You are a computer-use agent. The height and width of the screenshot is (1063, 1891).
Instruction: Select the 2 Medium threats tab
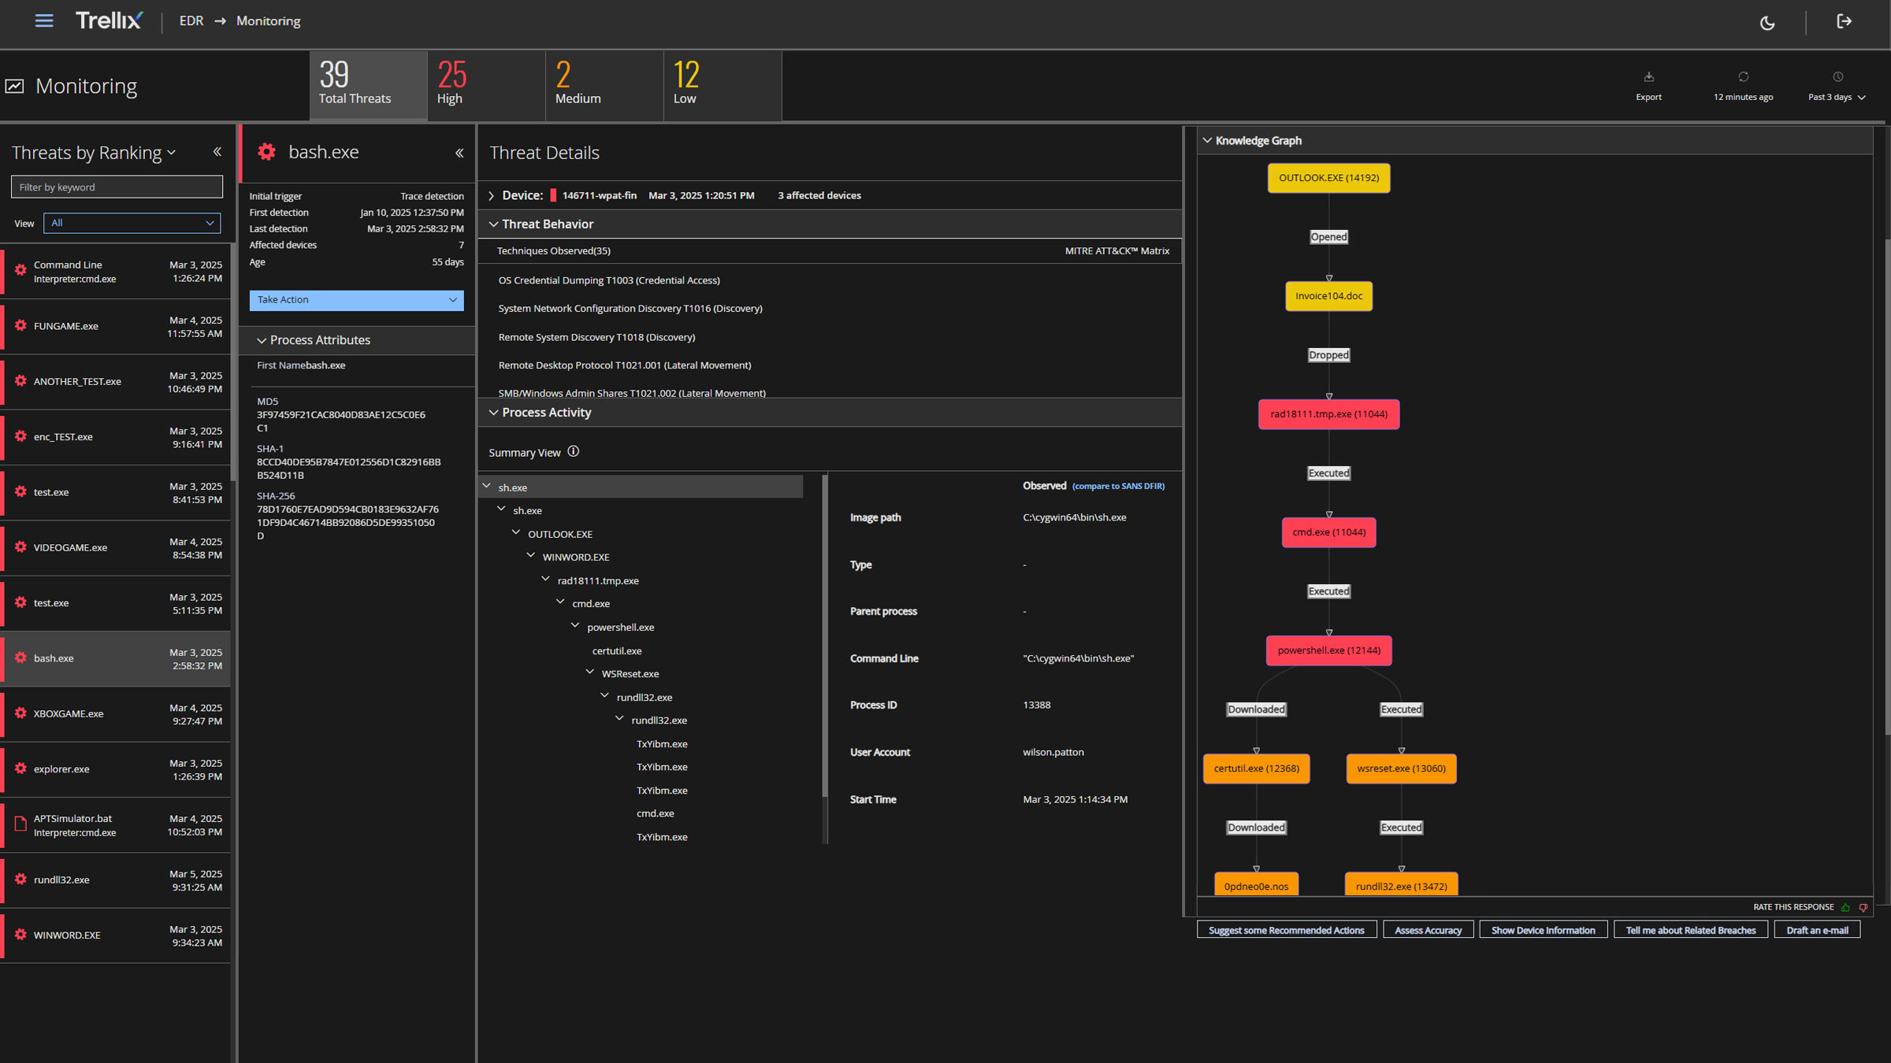point(604,85)
